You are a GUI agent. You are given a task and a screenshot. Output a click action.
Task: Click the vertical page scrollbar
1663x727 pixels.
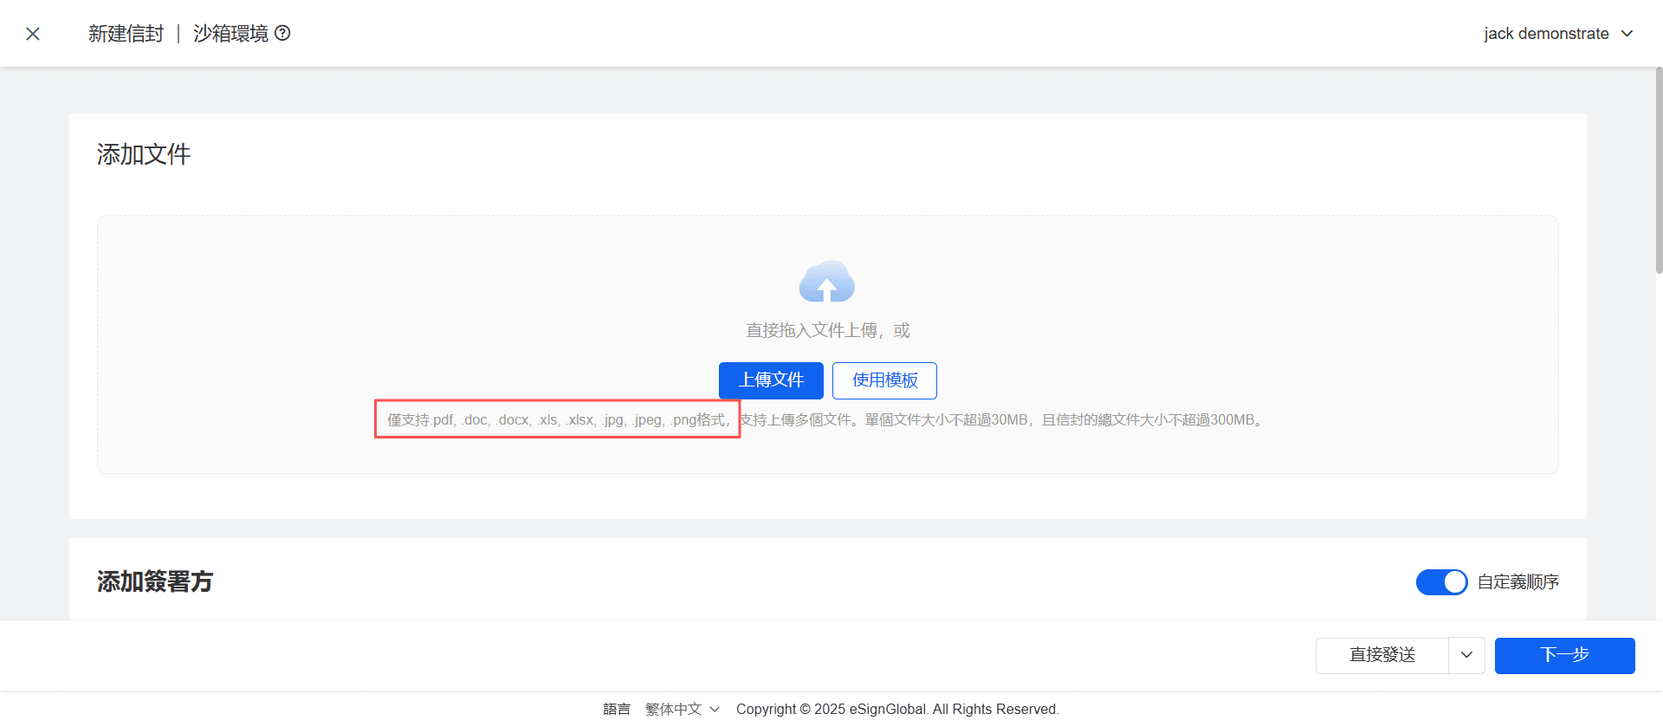coord(1658,173)
